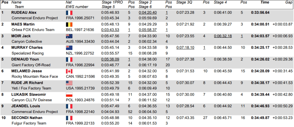This screenshot has width=294, height=127.
Task: Click the New Zealand flag for Murray Charles
Action: pyautogui.click(x=69, y=48)
